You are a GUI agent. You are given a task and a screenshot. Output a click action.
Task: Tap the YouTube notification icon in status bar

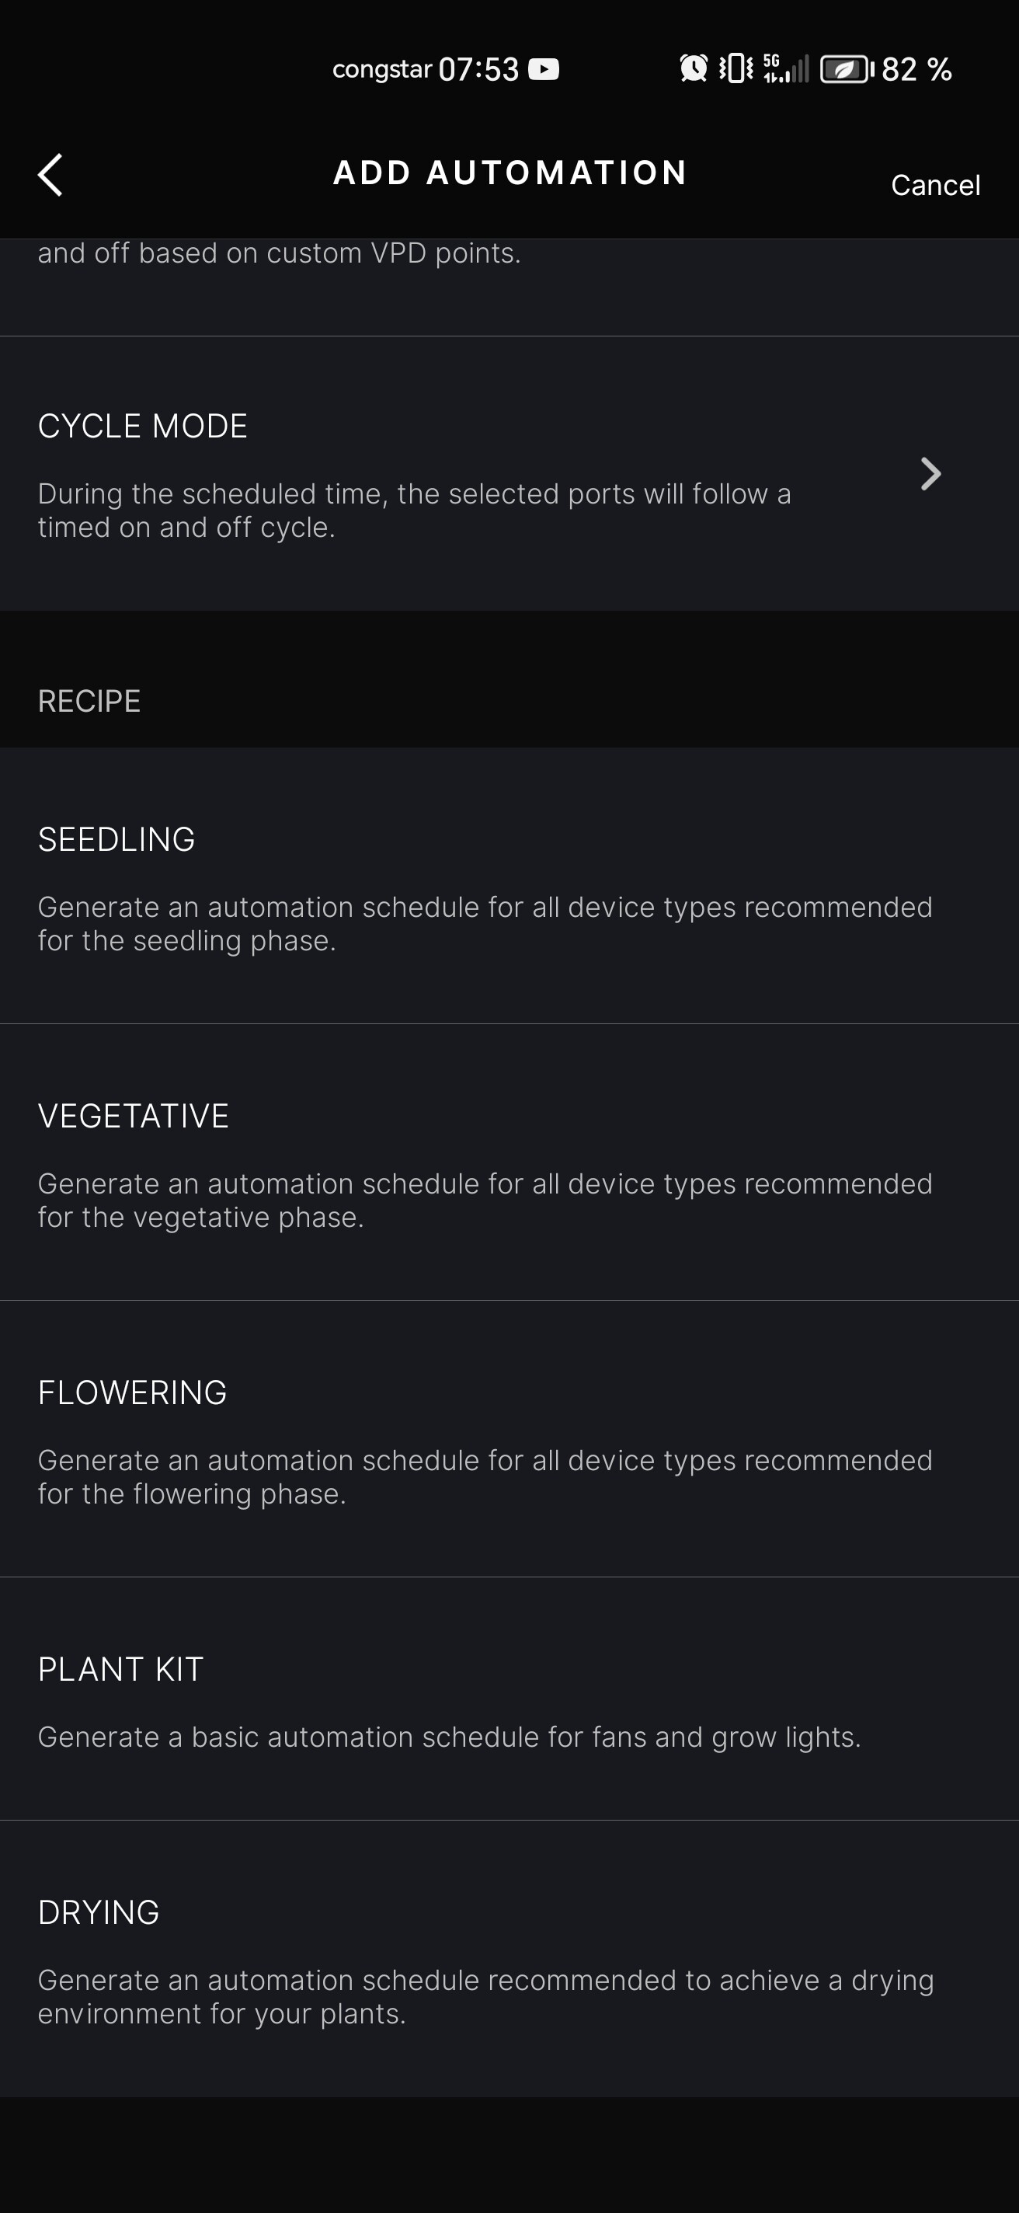point(544,68)
